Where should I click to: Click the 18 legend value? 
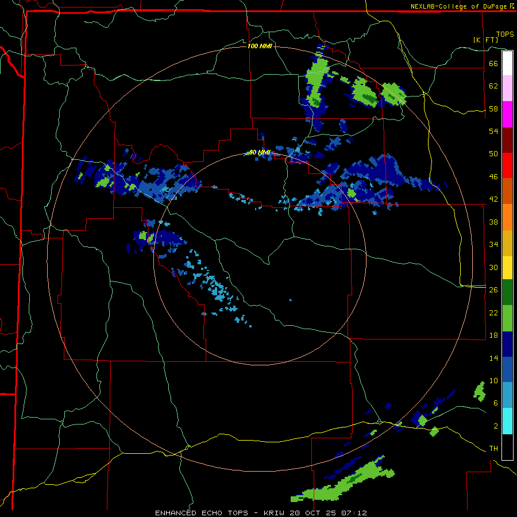click(x=493, y=335)
